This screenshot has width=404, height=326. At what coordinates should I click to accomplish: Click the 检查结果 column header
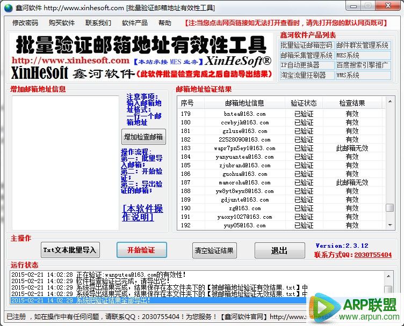(x=352, y=103)
